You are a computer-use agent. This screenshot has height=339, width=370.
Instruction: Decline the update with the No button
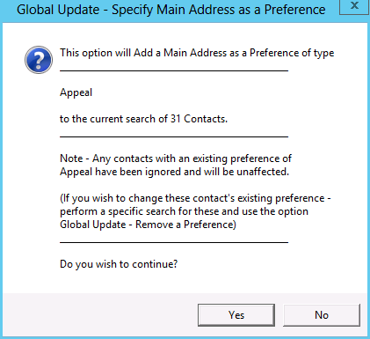tap(322, 315)
